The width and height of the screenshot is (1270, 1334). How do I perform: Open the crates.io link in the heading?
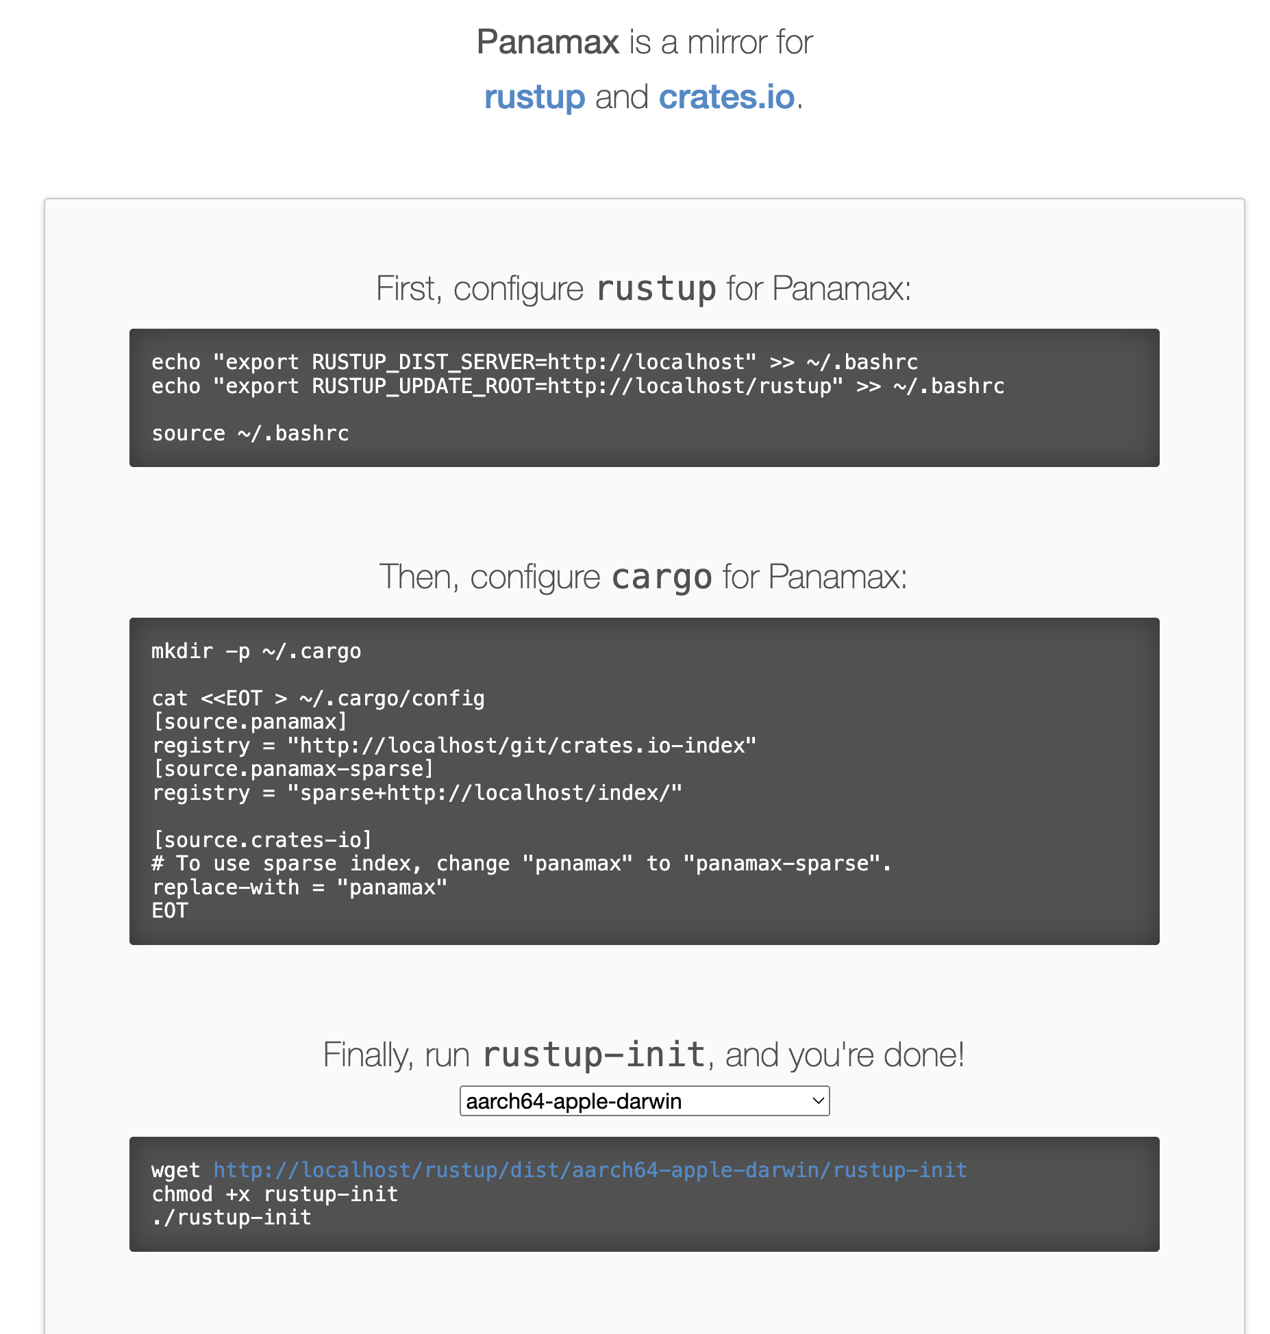tap(726, 97)
